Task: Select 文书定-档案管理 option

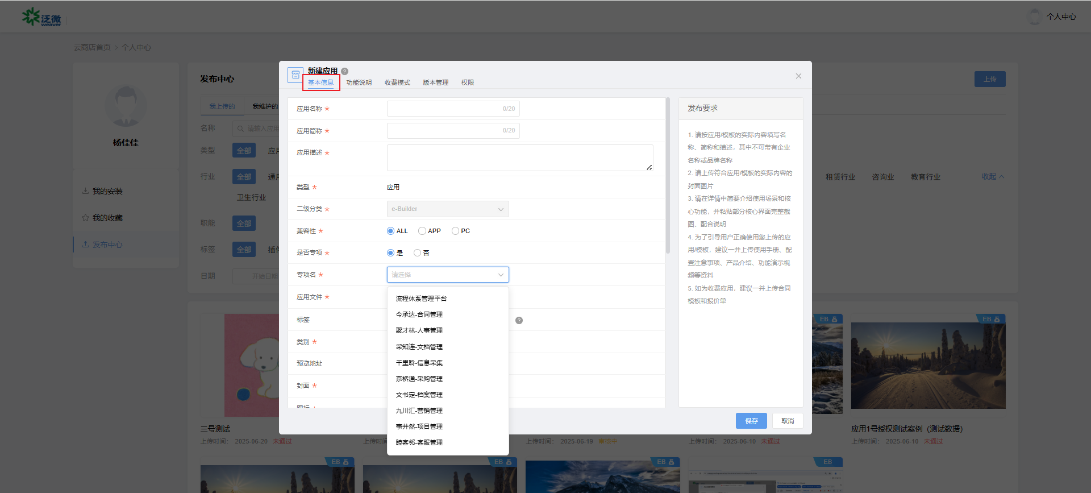Action: [448, 395]
